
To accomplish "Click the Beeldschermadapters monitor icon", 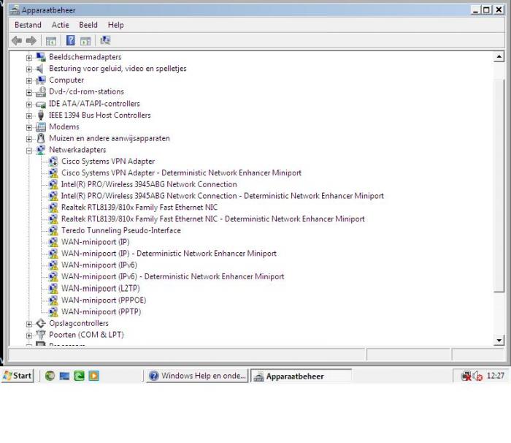I will pos(41,57).
